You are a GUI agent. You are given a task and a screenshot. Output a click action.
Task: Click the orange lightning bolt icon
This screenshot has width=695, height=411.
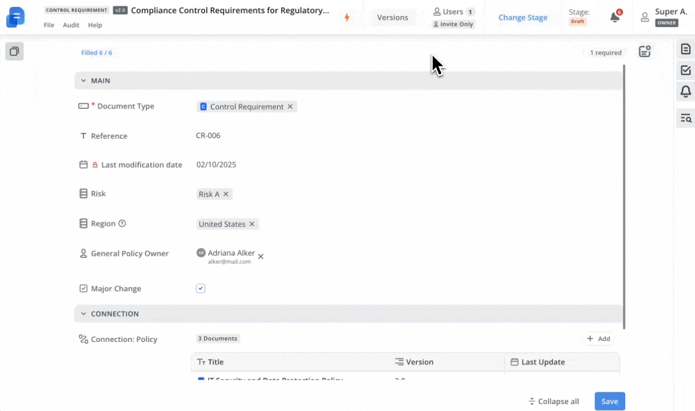click(346, 18)
